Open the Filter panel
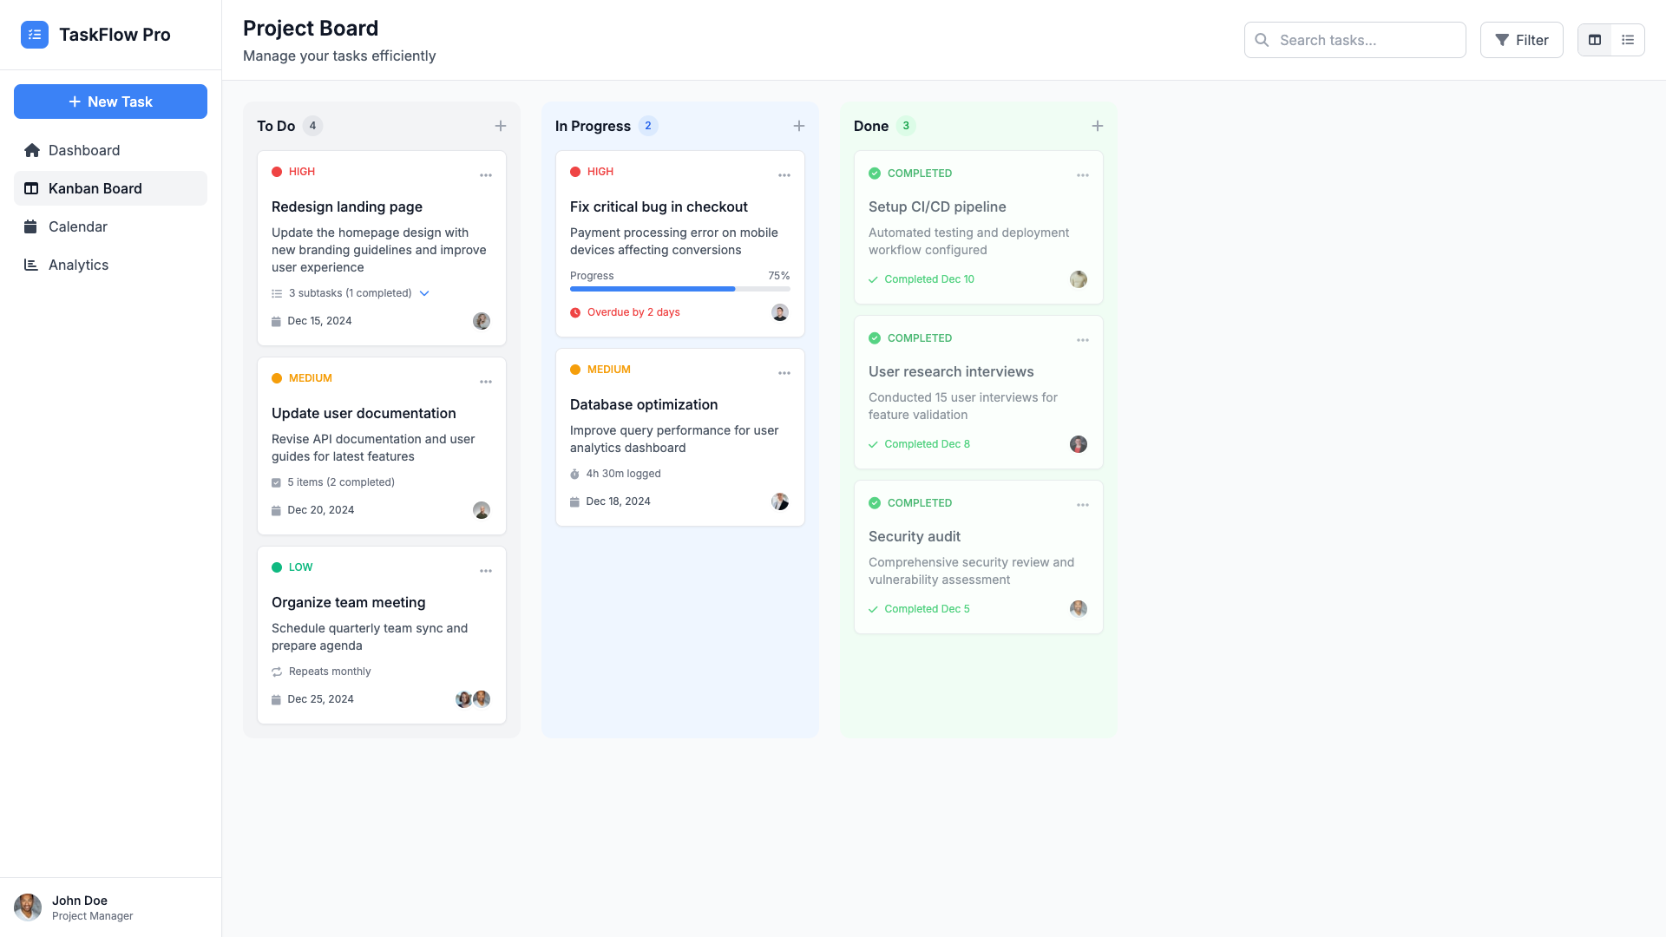This screenshot has height=937, width=1666. coord(1521,40)
